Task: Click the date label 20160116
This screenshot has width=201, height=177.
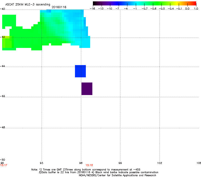Action: (x=59, y=7)
